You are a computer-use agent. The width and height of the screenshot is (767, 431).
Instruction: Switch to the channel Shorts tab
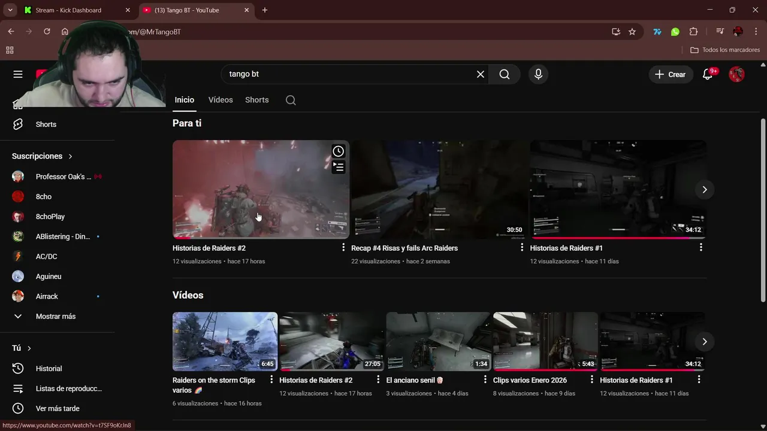tap(257, 100)
